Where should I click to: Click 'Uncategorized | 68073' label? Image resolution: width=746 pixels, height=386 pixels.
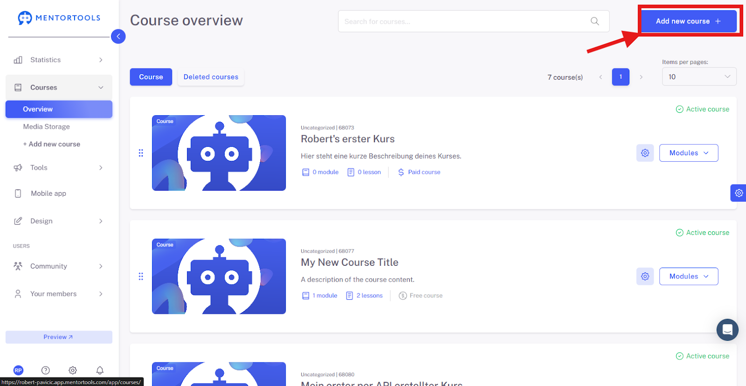[x=327, y=128]
